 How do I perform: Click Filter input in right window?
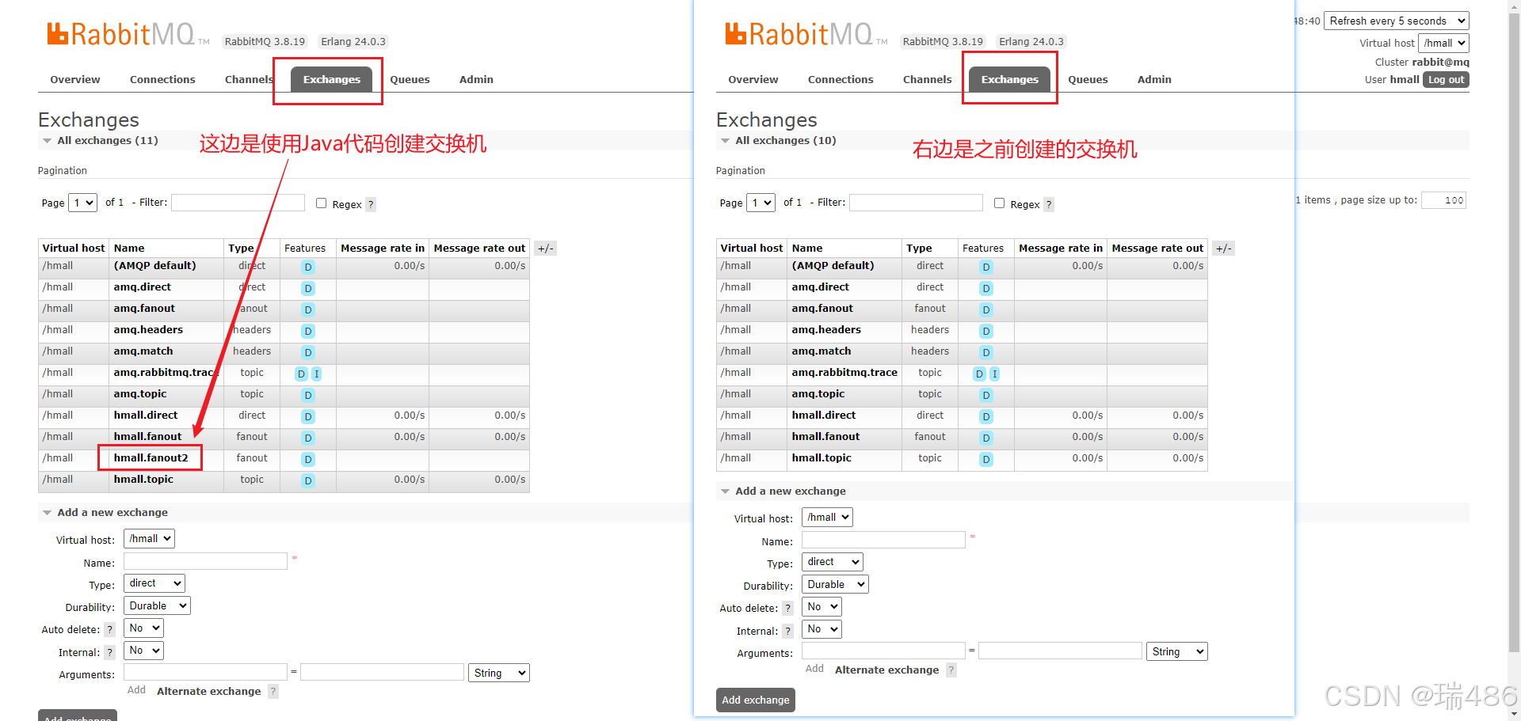(x=916, y=203)
